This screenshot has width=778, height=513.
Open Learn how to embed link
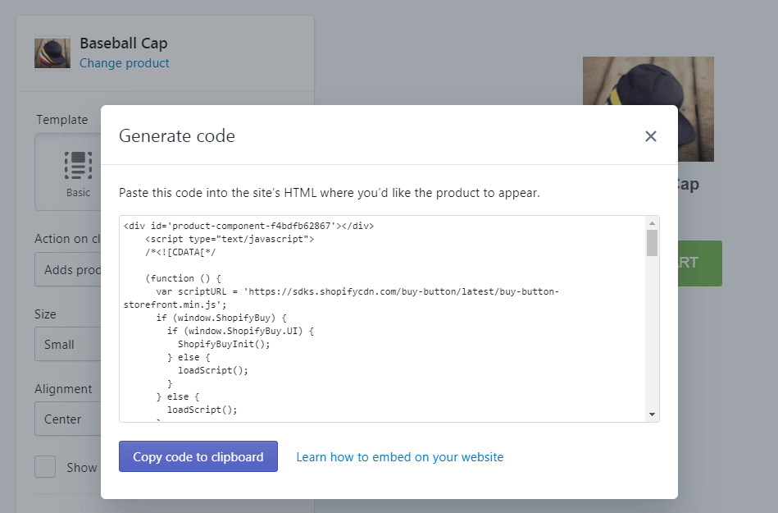pyautogui.click(x=400, y=457)
